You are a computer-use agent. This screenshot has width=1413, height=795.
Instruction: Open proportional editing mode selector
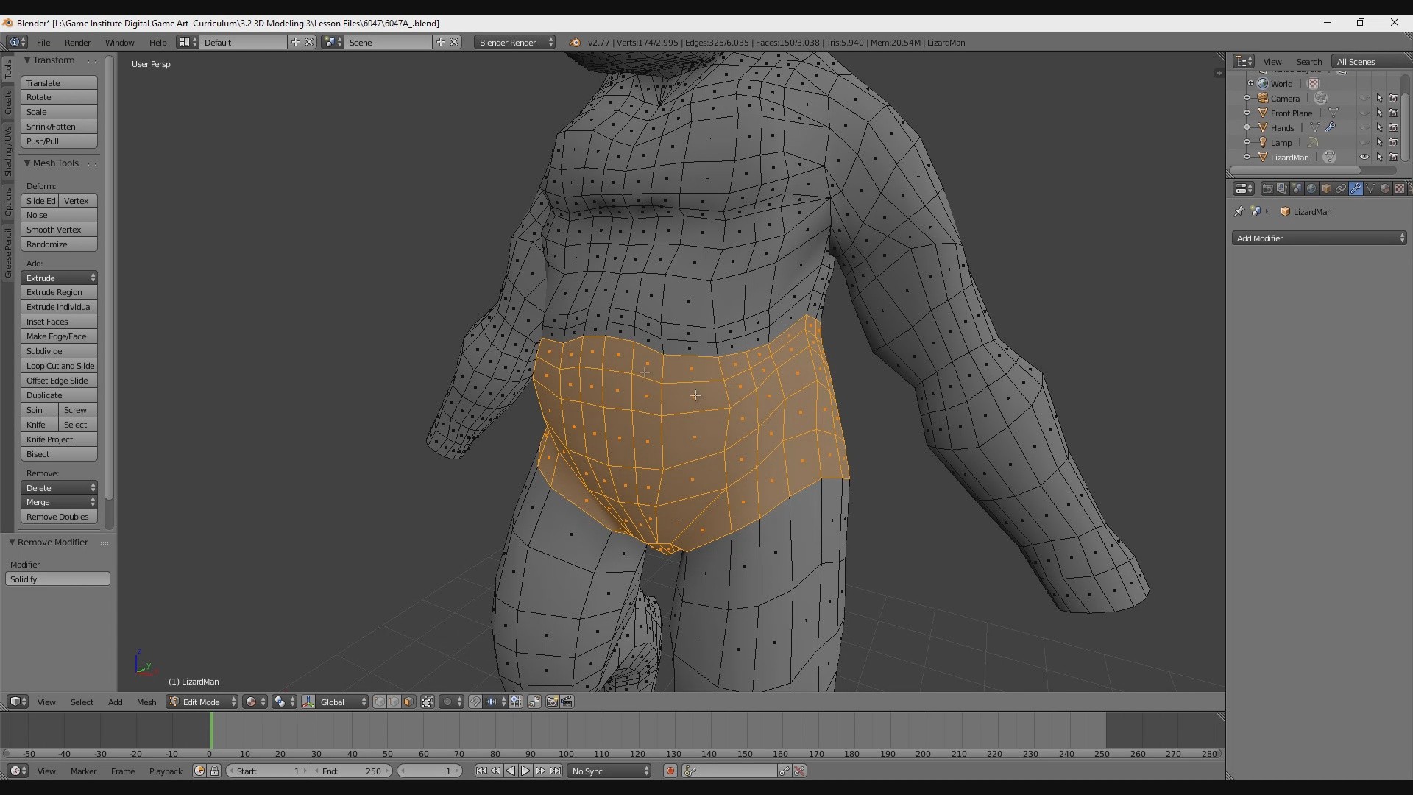pos(452,702)
